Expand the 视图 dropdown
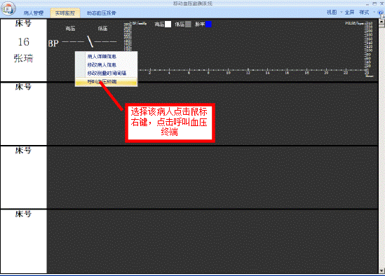 335,13
